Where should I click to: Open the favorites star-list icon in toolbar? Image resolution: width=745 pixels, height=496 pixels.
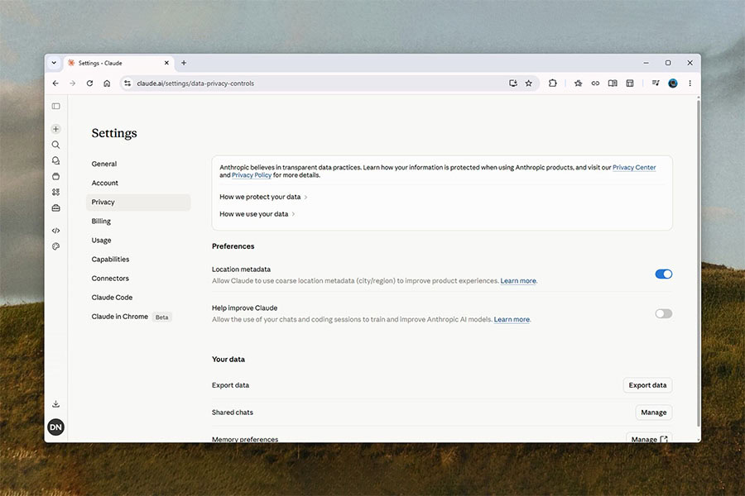click(578, 83)
